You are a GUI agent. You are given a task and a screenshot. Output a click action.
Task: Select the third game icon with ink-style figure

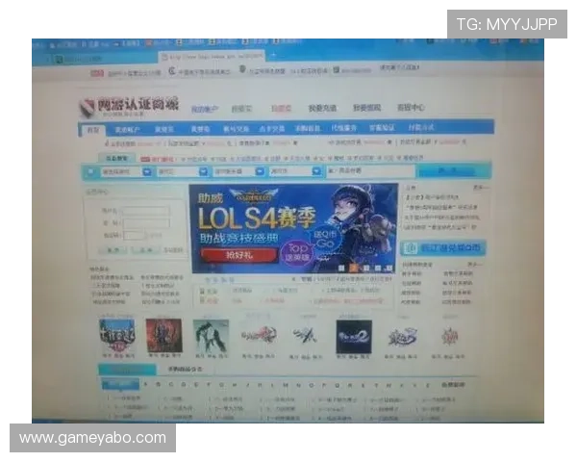click(211, 335)
